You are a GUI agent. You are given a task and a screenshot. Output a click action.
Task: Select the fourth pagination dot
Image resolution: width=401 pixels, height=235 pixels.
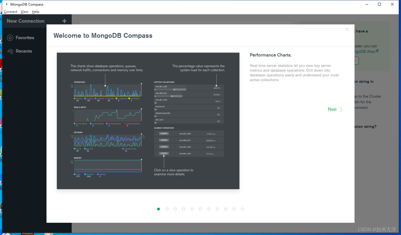[184, 209]
